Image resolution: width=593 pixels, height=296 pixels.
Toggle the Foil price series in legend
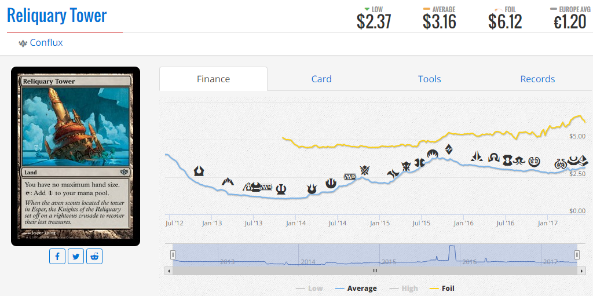(442, 288)
